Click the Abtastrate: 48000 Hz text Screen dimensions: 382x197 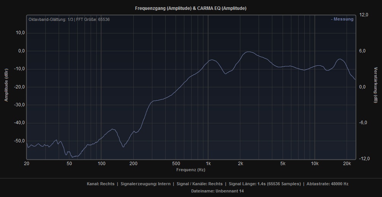[x=327, y=184]
